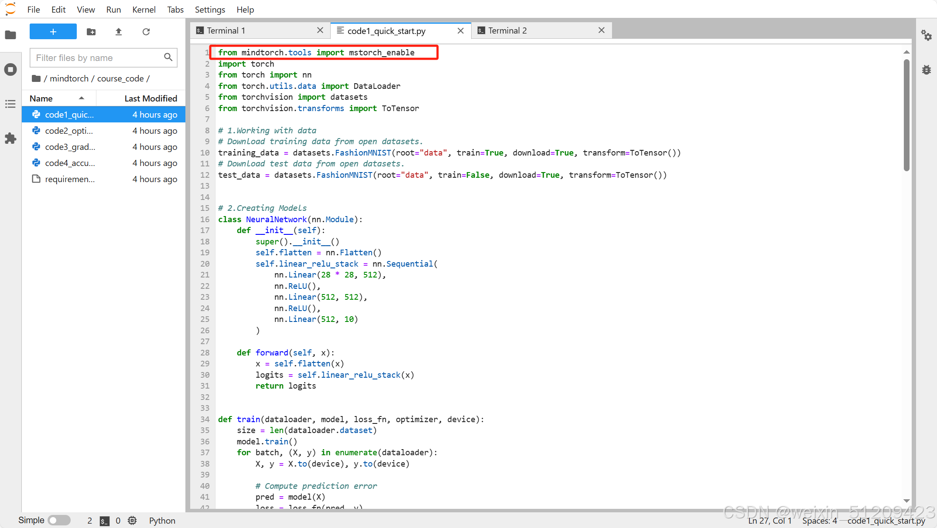
Task: Switch to the Terminal 2 tab
Action: click(507, 30)
